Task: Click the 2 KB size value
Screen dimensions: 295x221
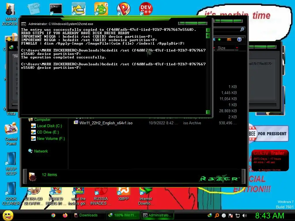Action: pyautogui.click(x=232, y=117)
